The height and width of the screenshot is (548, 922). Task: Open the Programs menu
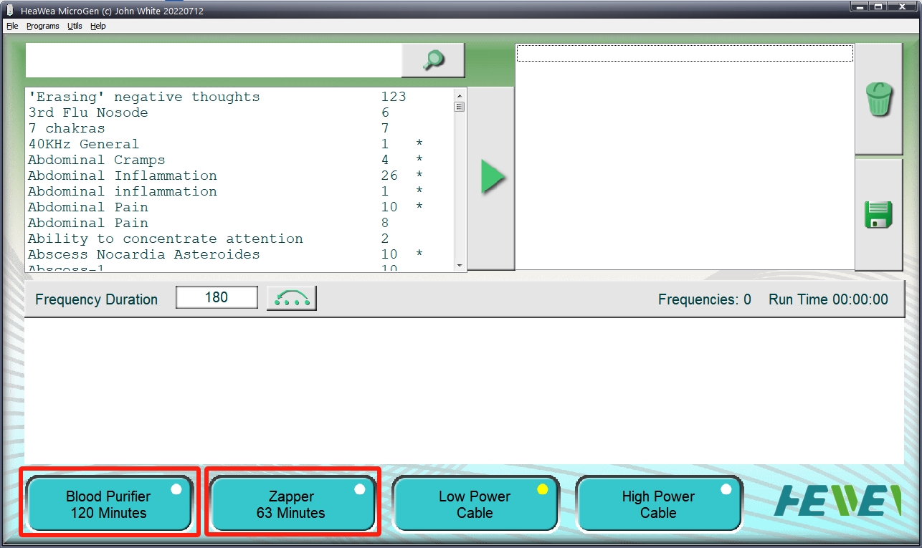tap(43, 26)
